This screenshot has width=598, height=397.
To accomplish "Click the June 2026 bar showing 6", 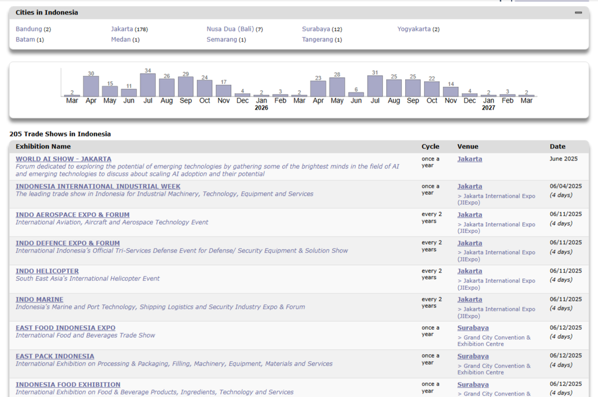I will coord(356,95).
